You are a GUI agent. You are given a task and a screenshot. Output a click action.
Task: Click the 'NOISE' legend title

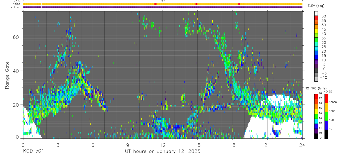click(328, 92)
